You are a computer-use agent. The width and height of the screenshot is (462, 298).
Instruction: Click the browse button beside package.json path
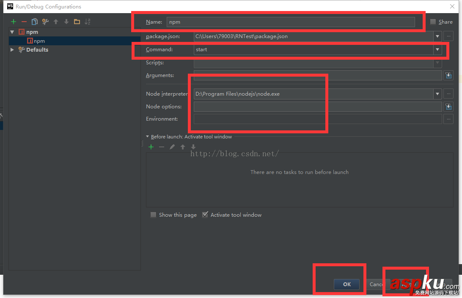coord(448,36)
